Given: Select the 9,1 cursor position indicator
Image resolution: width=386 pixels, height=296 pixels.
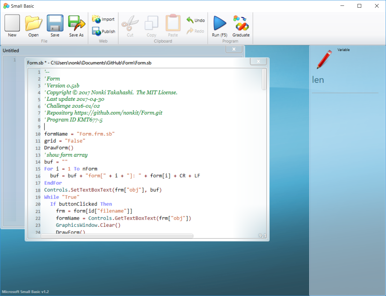Looking at the screenshot, I should coord(262,235).
